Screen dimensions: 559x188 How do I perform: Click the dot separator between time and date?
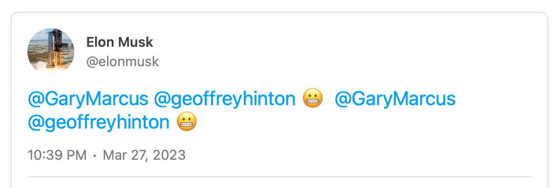tap(95, 156)
